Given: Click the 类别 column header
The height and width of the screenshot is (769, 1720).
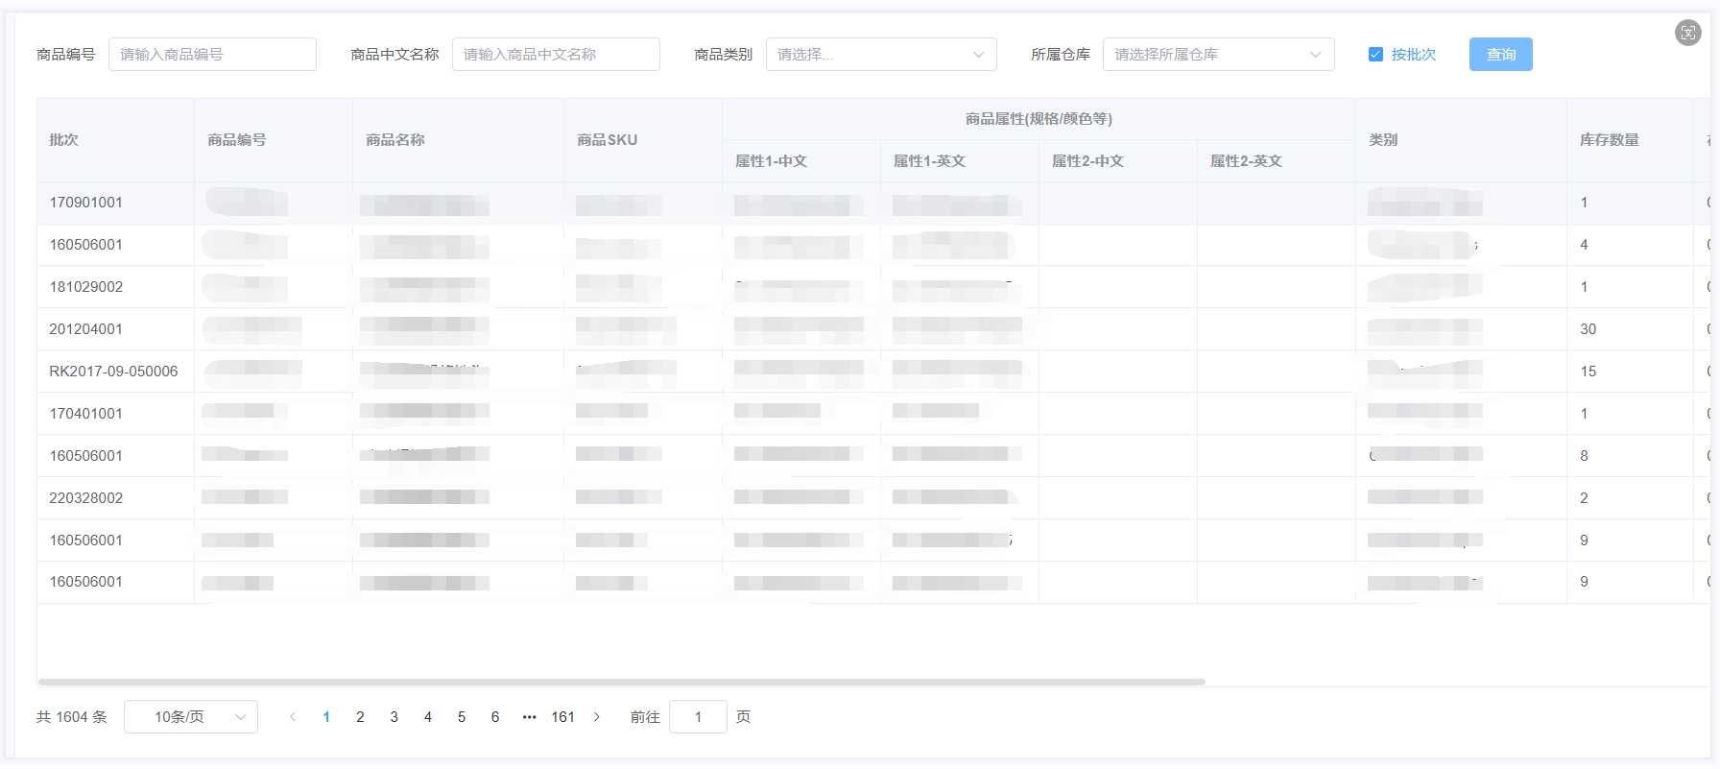Looking at the screenshot, I should coord(1461,140).
